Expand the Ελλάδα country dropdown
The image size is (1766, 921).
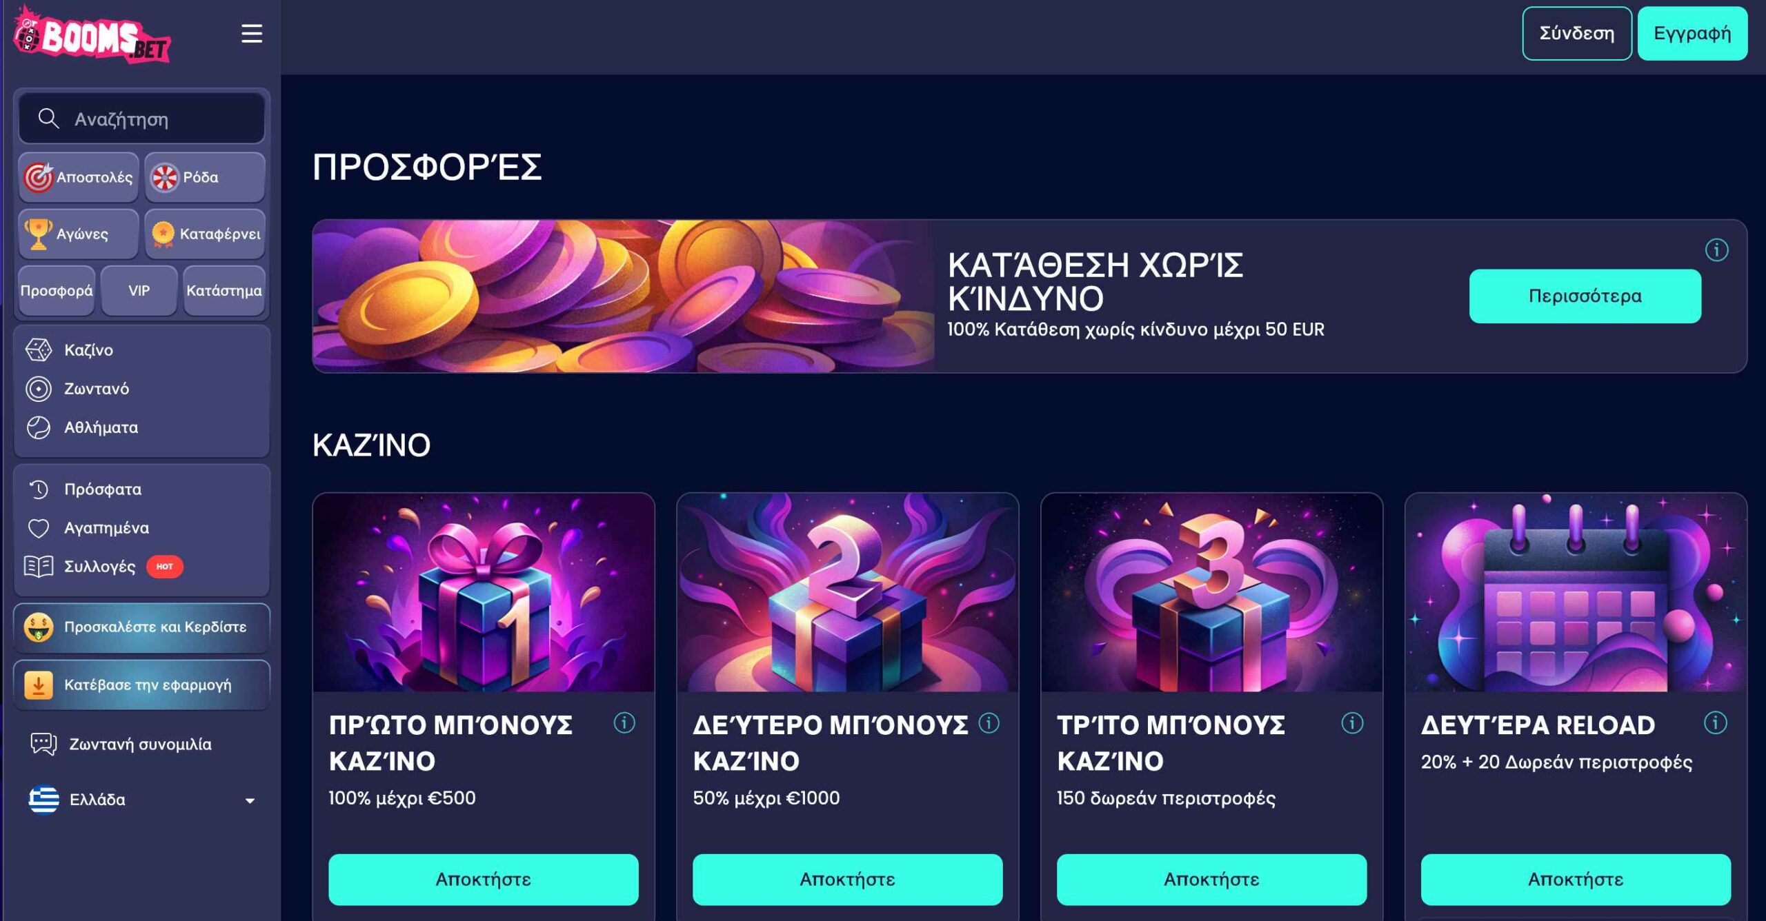250,800
